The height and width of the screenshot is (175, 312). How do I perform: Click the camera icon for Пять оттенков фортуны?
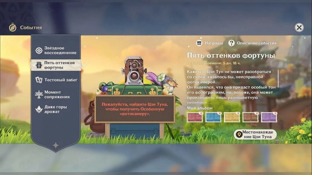point(39,65)
